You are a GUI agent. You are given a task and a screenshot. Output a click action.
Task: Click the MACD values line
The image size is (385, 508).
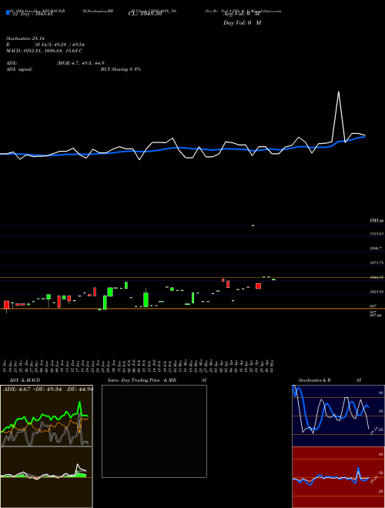point(44,51)
